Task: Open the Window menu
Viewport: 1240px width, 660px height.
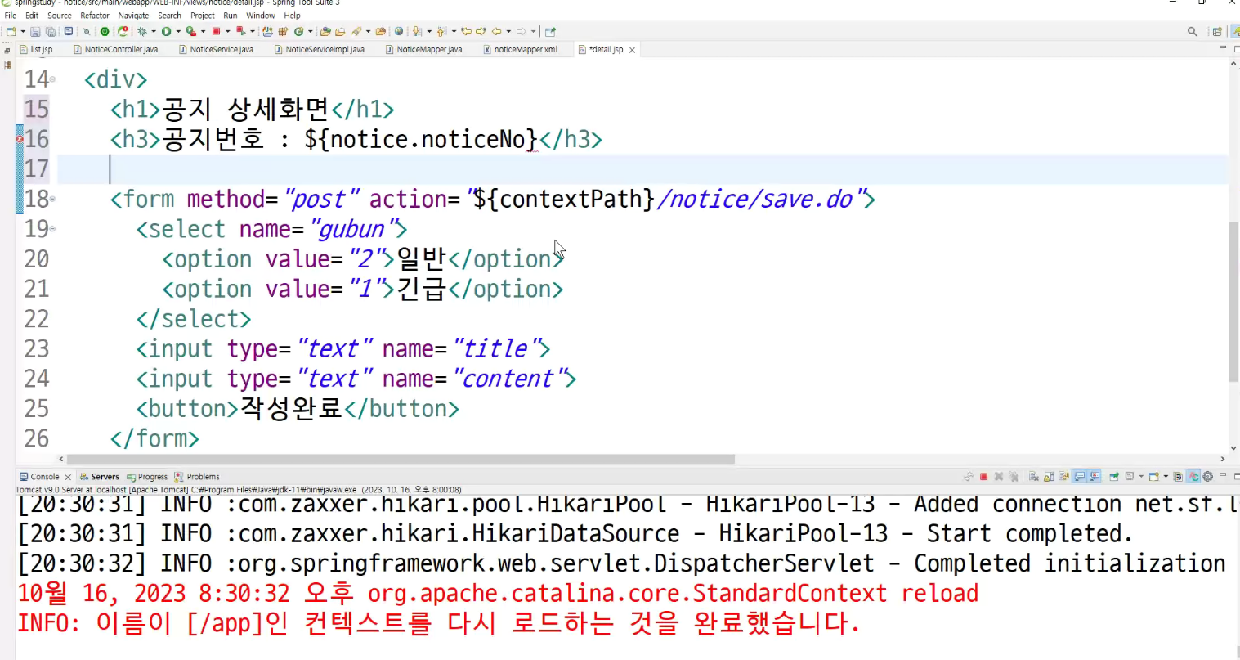Action: tap(261, 16)
